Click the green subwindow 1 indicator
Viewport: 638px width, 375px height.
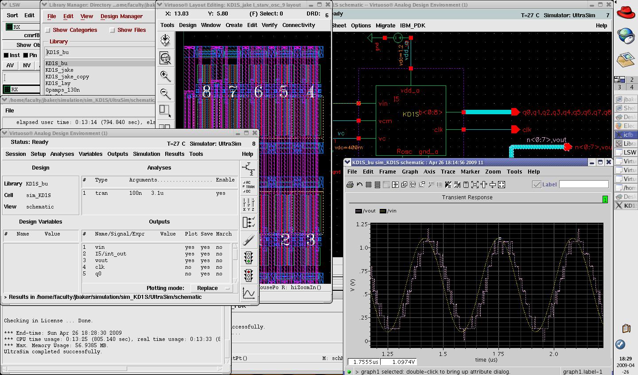[605, 200]
